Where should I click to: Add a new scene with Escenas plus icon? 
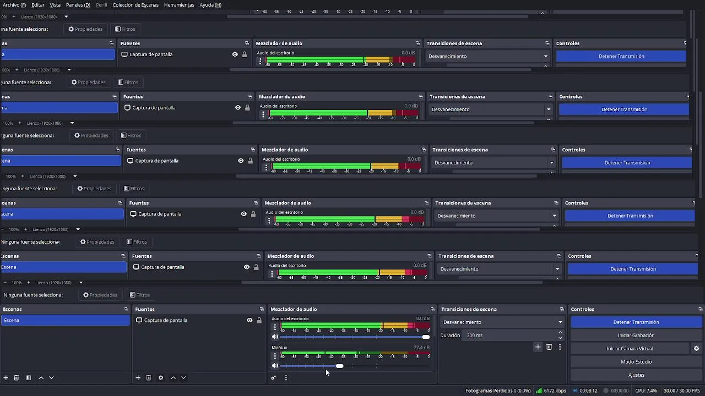pos(6,378)
